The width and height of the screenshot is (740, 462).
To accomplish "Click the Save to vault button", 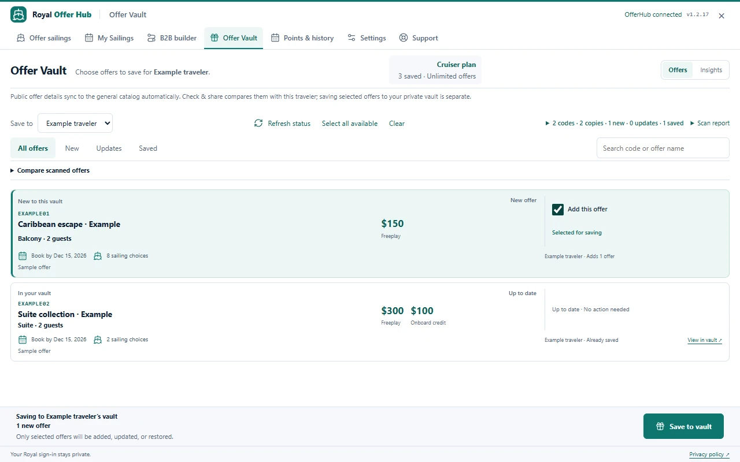I will point(683,426).
